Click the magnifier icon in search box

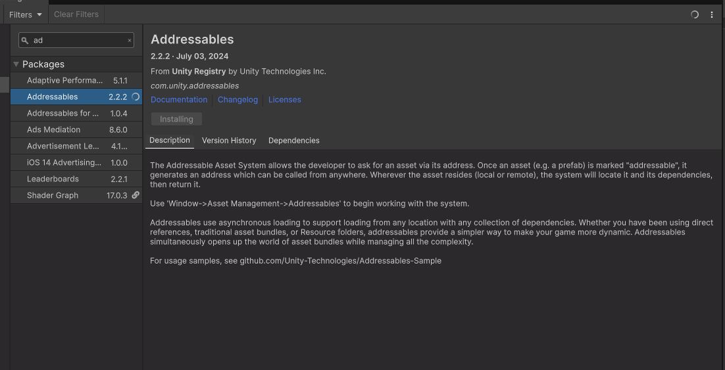(25, 40)
